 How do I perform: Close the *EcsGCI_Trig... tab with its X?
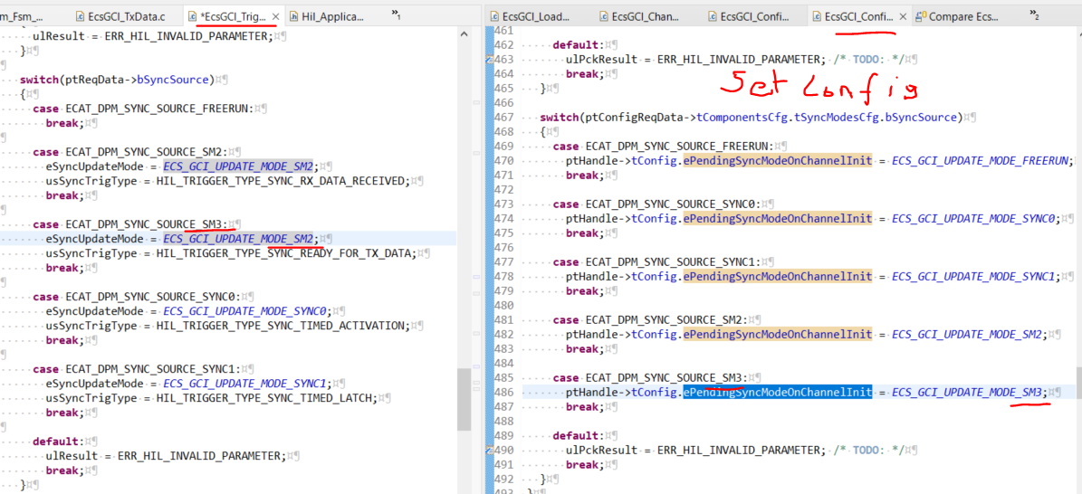pyautogui.click(x=275, y=16)
